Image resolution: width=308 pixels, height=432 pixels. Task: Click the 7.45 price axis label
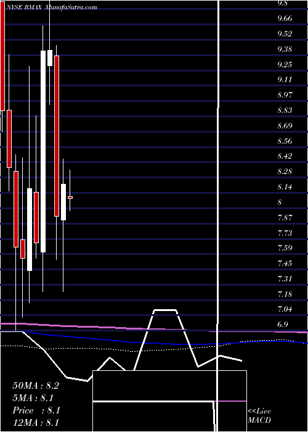coord(285,264)
